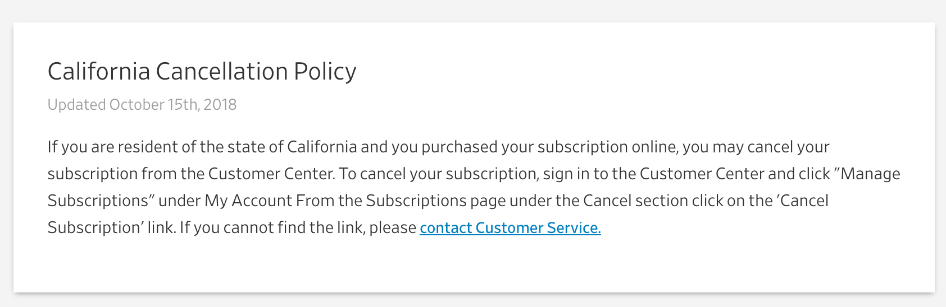Click the 'Cancel quoted text ending third line
The height and width of the screenshot is (307, 946).
803,201
